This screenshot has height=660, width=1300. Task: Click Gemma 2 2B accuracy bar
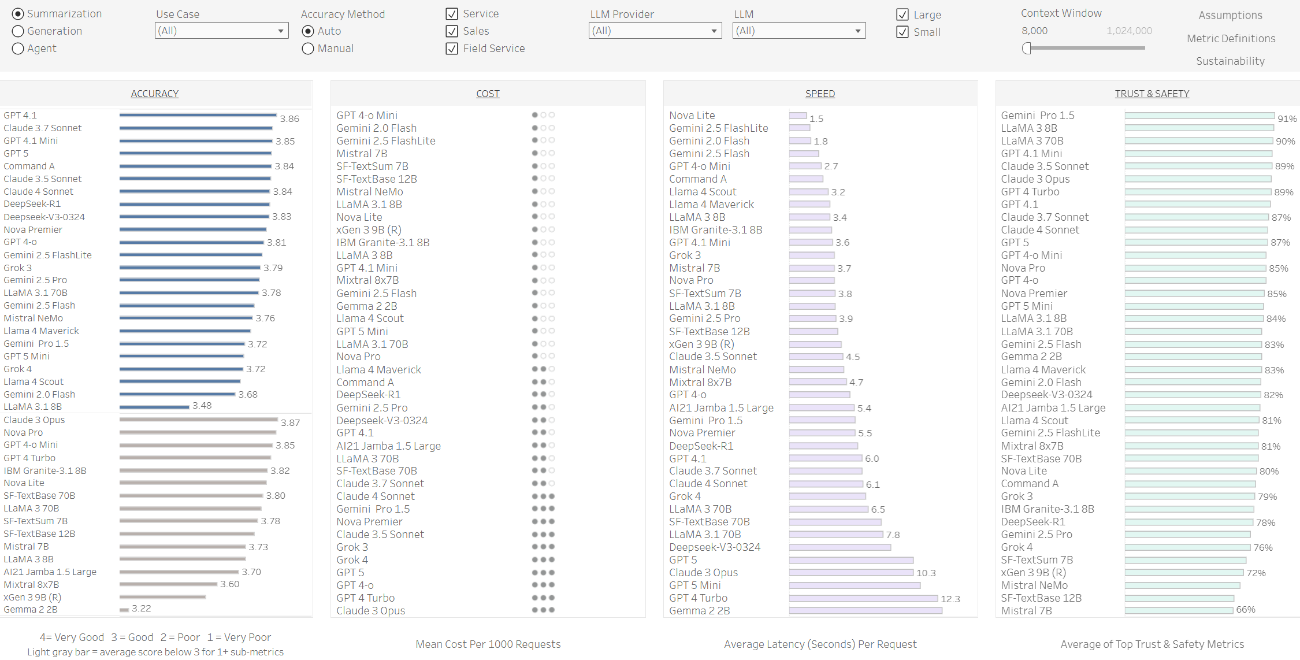click(124, 610)
